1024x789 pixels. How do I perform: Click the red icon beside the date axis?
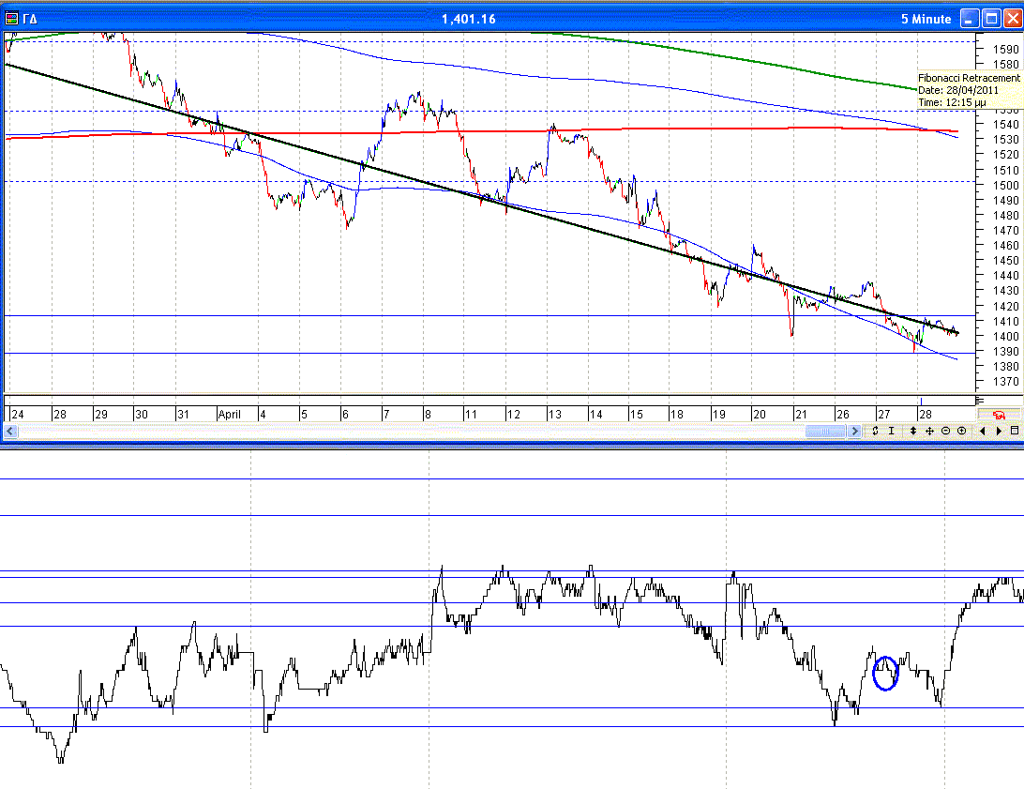tap(998, 415)
